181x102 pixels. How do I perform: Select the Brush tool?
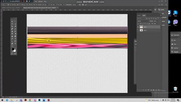tap(15, 29)
